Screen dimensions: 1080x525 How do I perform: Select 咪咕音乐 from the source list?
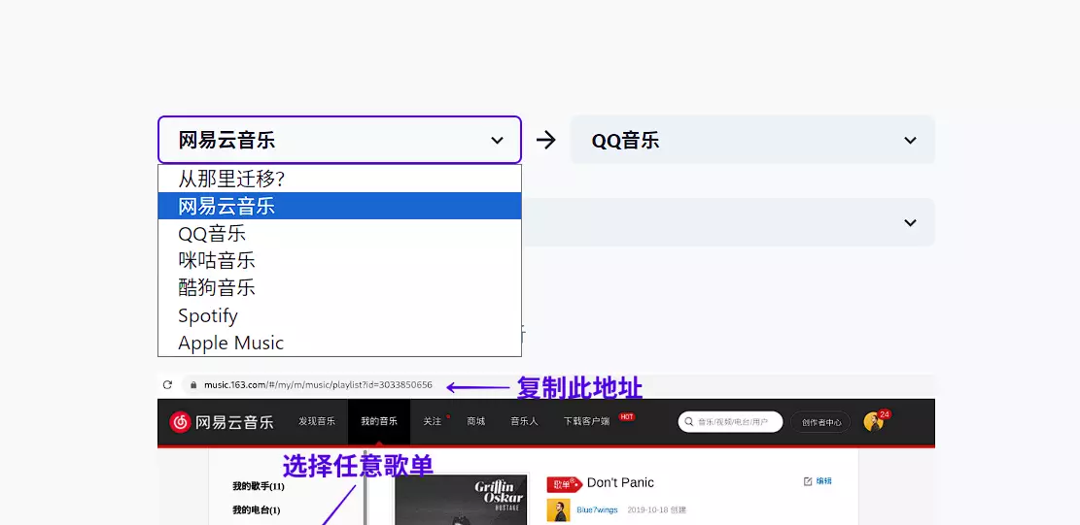217,261
